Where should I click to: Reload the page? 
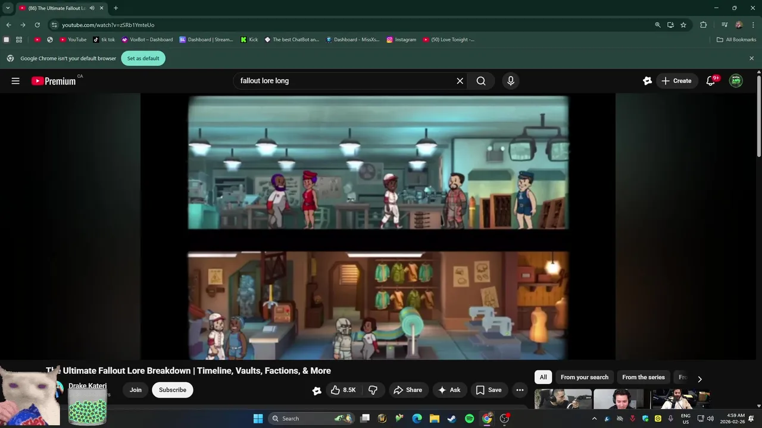[x=37, y=25]
